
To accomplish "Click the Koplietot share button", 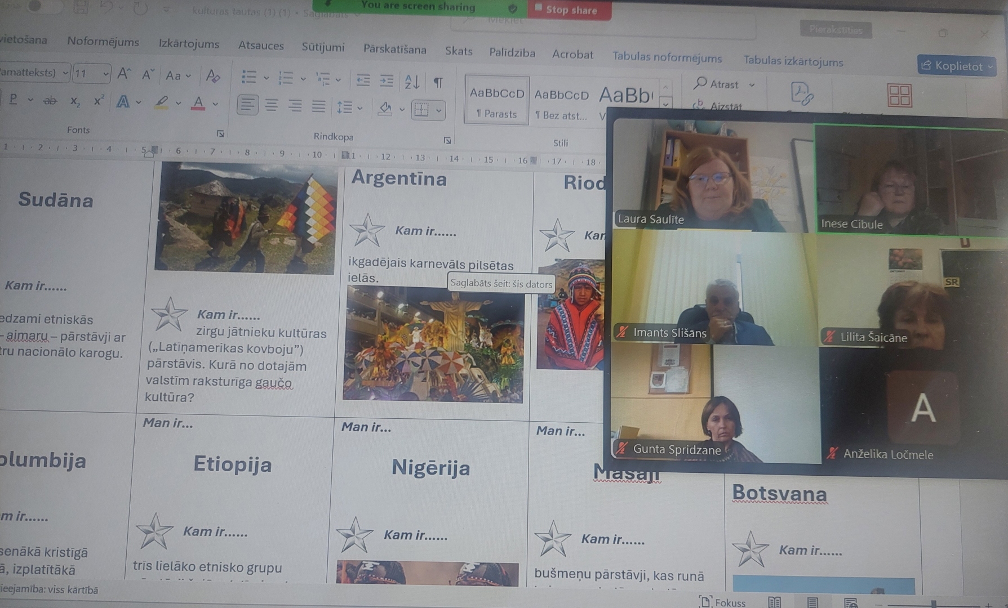I will click(x=956, y=66).
